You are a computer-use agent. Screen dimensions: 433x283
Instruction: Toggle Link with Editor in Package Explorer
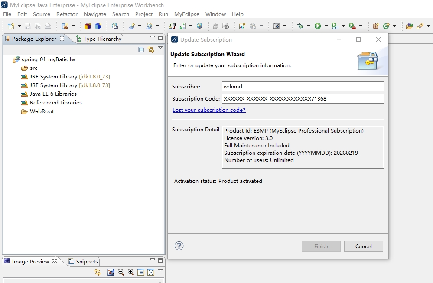151,50
